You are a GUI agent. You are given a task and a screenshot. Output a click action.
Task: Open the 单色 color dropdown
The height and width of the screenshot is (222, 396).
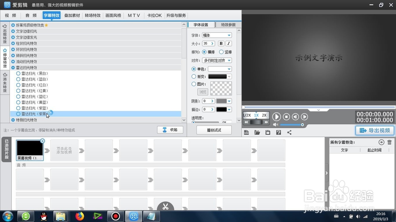coord(220,69)
